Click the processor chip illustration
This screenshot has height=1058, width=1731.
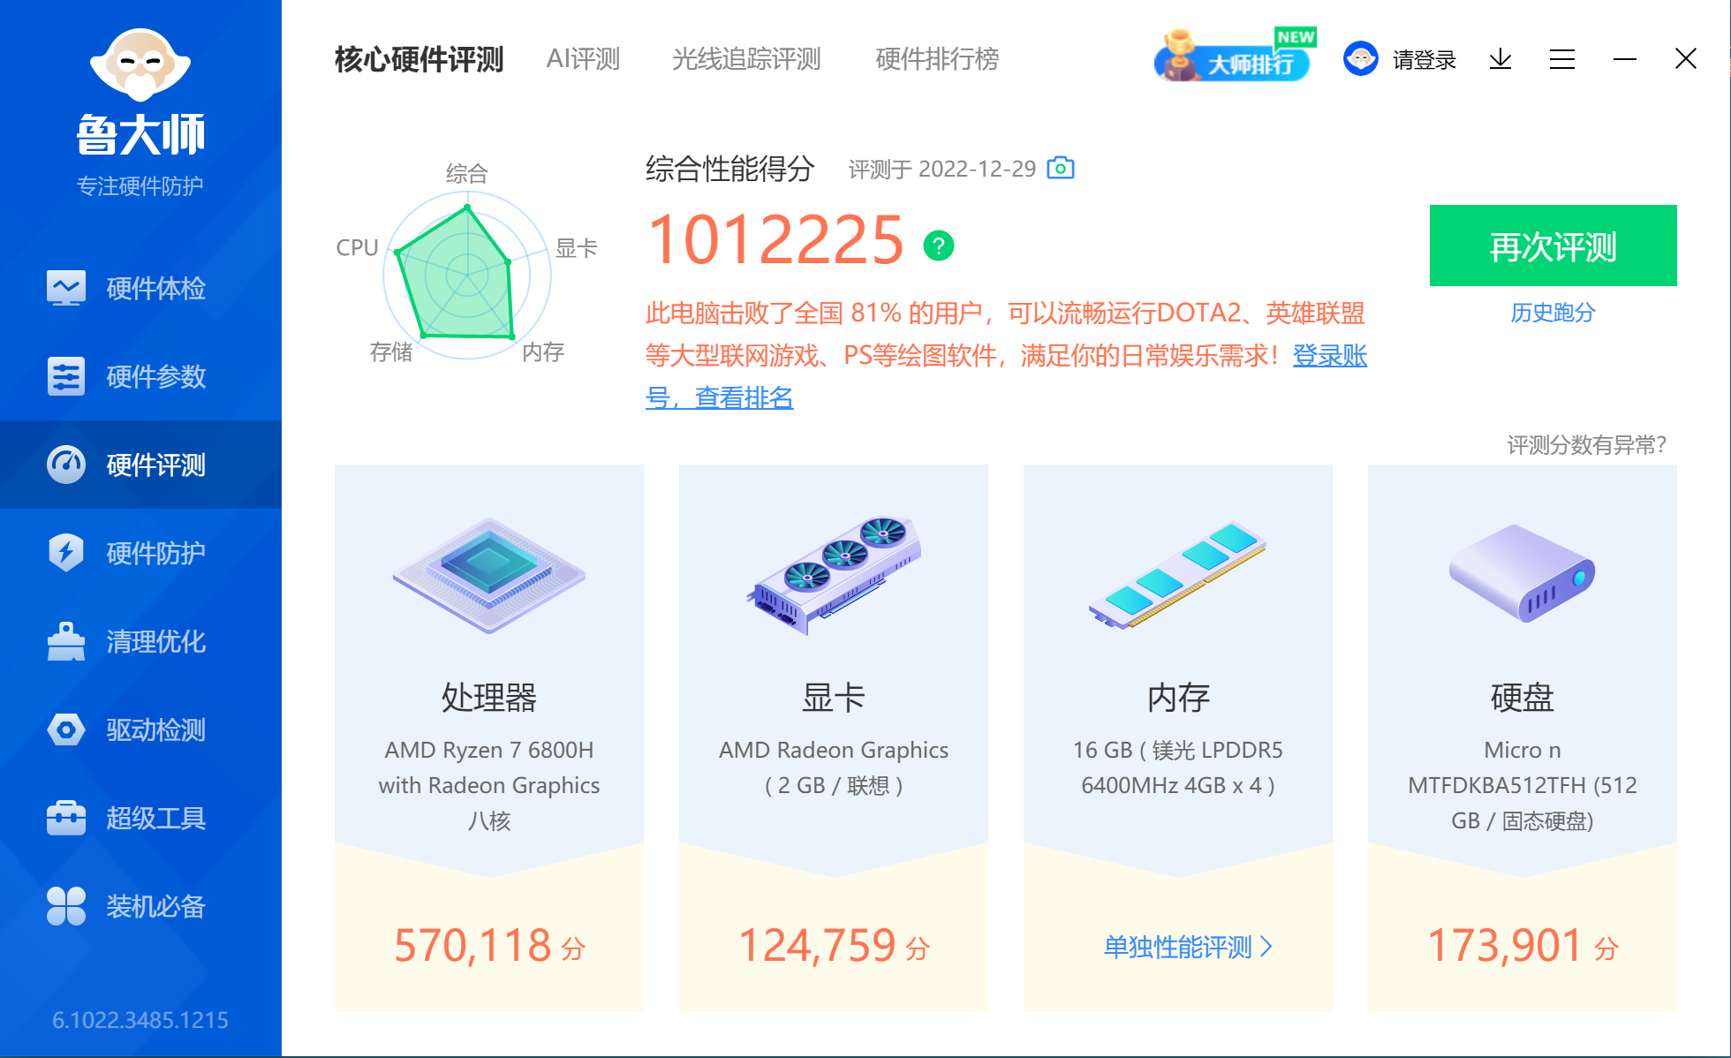tap(489, 576)
